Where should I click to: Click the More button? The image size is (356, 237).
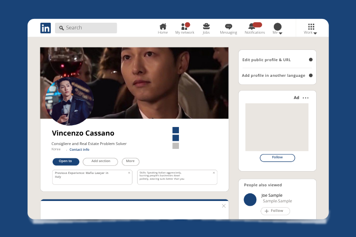pyautogui.click(x=131, y=162)
